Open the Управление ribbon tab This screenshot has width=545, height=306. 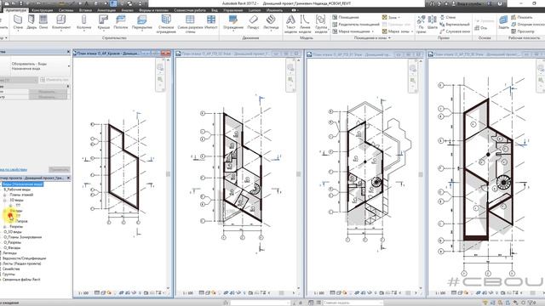(x=232, y=10)
